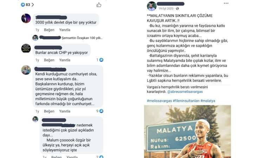Open the #melissavargas hashtag

tap(159, 101)
